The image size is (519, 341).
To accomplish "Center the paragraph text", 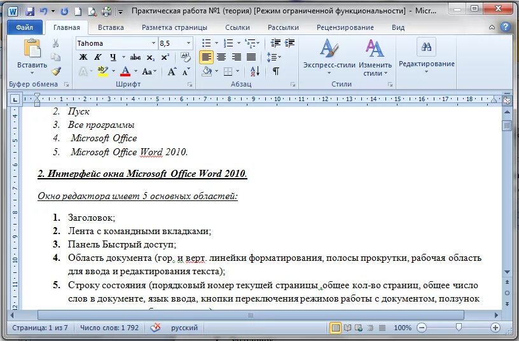I will click(x=221, y=57).
